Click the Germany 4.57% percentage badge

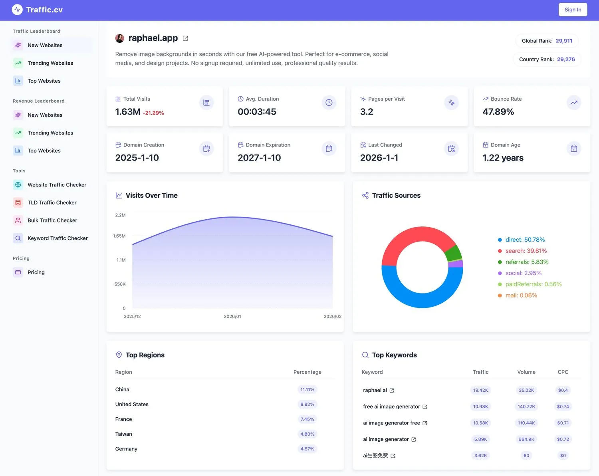[x=307, y=449]
